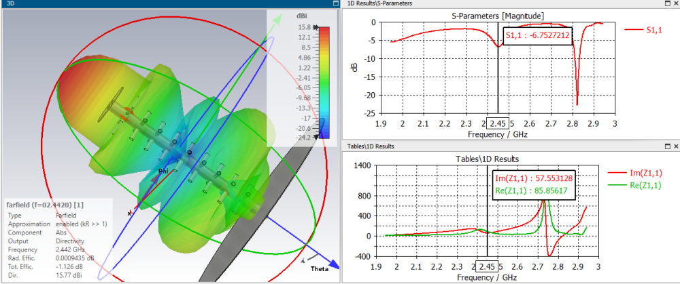Click the S1,1 : -6.7527212 marker label
Image resolution: width=680 pixels, height=284 pixels.
point(538,35)
